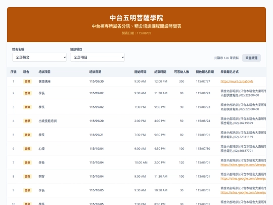Click the phone number (02) 26215399 text
Viewport: 273px width, 205px height.
[x=243, y=123]
